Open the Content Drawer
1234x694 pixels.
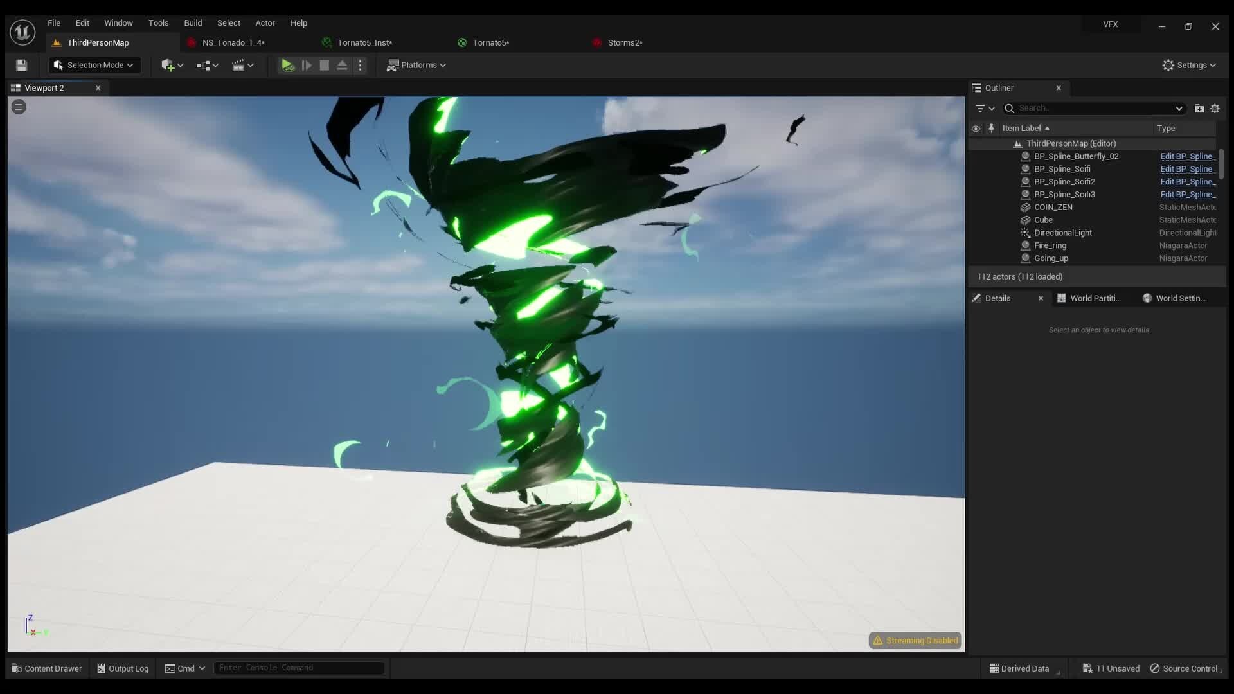coord(46,668)
